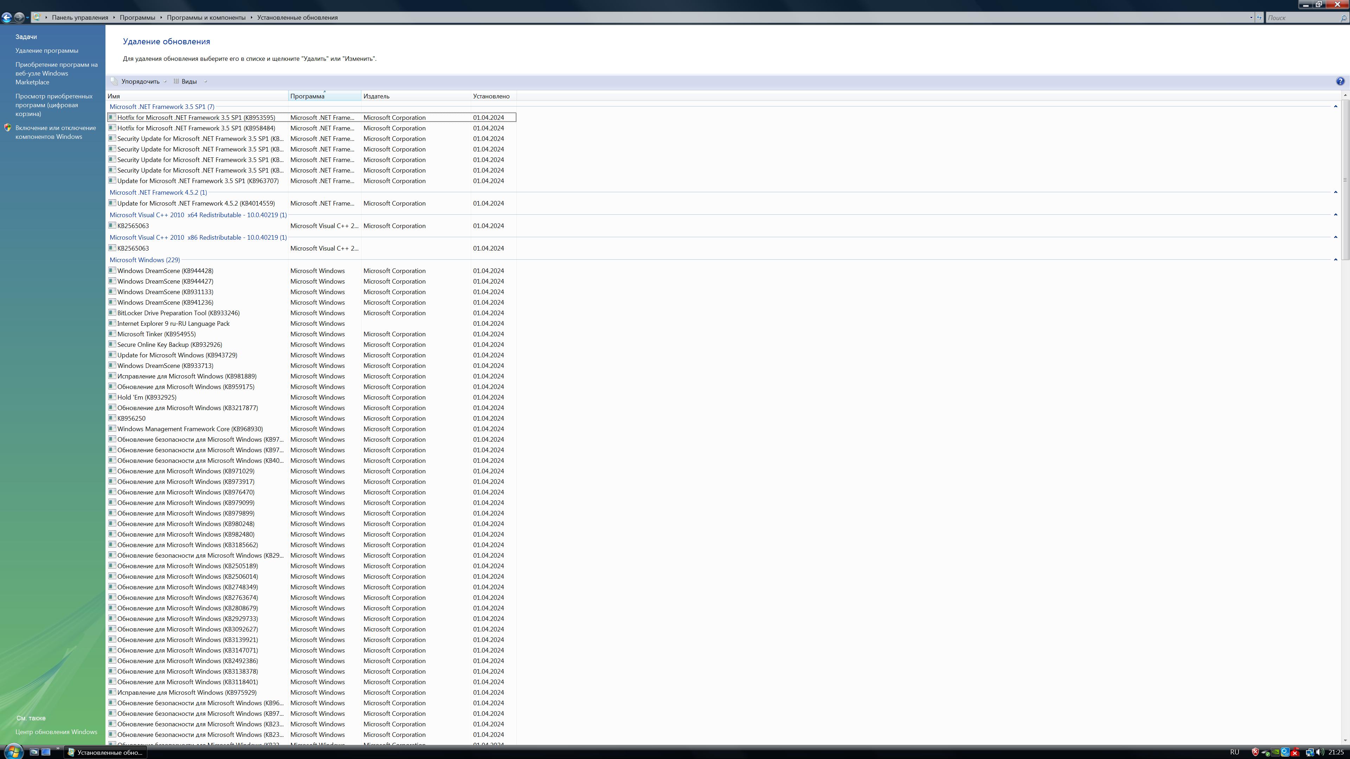The width and height of the screenshot is (1350, 759).
Task: Open the Виды dropdown arrow
Action: (x=205, y=81)
